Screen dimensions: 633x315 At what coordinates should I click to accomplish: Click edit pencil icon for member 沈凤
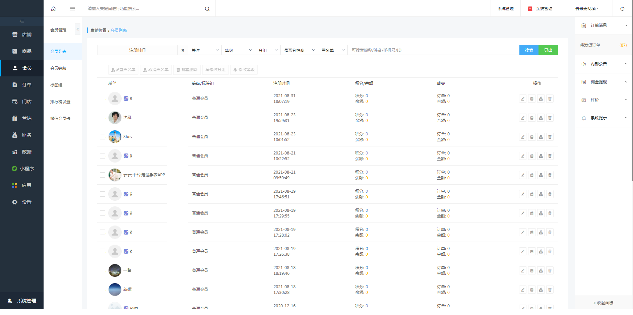[522, 118]
